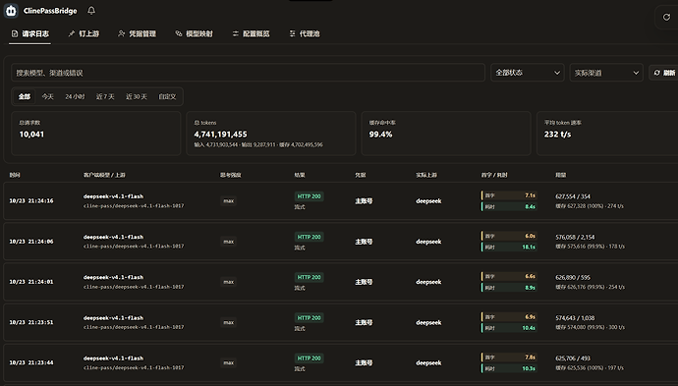The height and width of the screenshot is (386, 678).
Task: Click the max badge in the 21:24:06 row
Action: point(228,242)
